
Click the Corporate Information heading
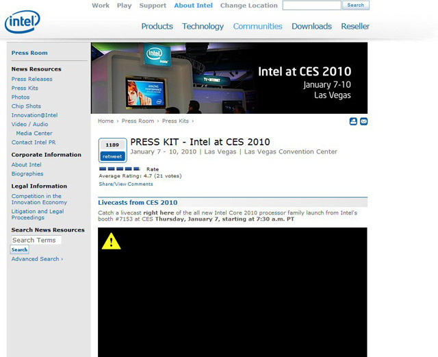point(47,155)
